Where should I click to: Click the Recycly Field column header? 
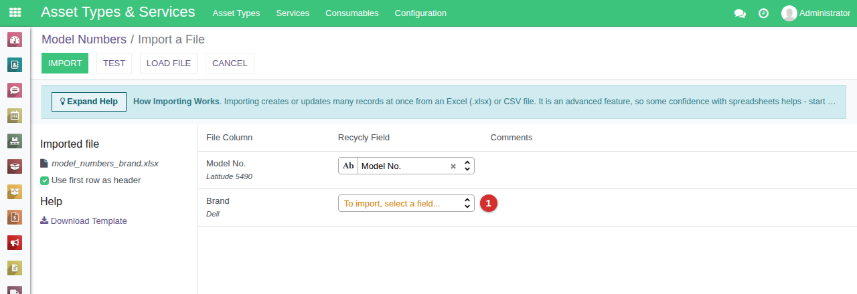[x=364, y=138]
